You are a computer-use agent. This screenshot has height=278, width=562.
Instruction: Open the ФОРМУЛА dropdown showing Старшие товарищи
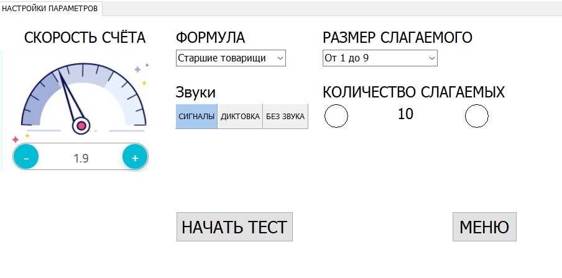231,58
